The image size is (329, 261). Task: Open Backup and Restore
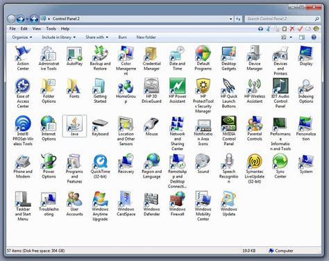tap(100, 58)
